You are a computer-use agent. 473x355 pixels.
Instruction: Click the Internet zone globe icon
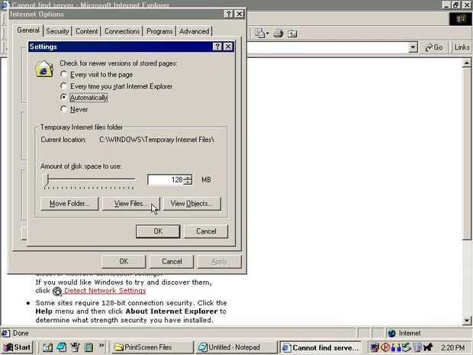392,334
